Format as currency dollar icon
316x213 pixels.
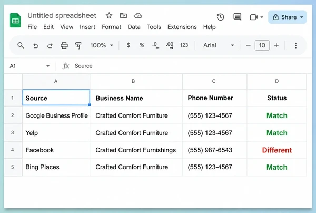click(x=128, y=45)
